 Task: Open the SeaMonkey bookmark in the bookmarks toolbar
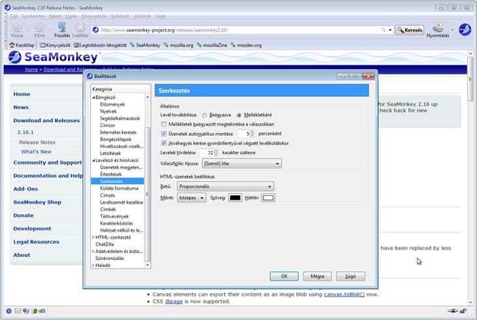(145, 45)
